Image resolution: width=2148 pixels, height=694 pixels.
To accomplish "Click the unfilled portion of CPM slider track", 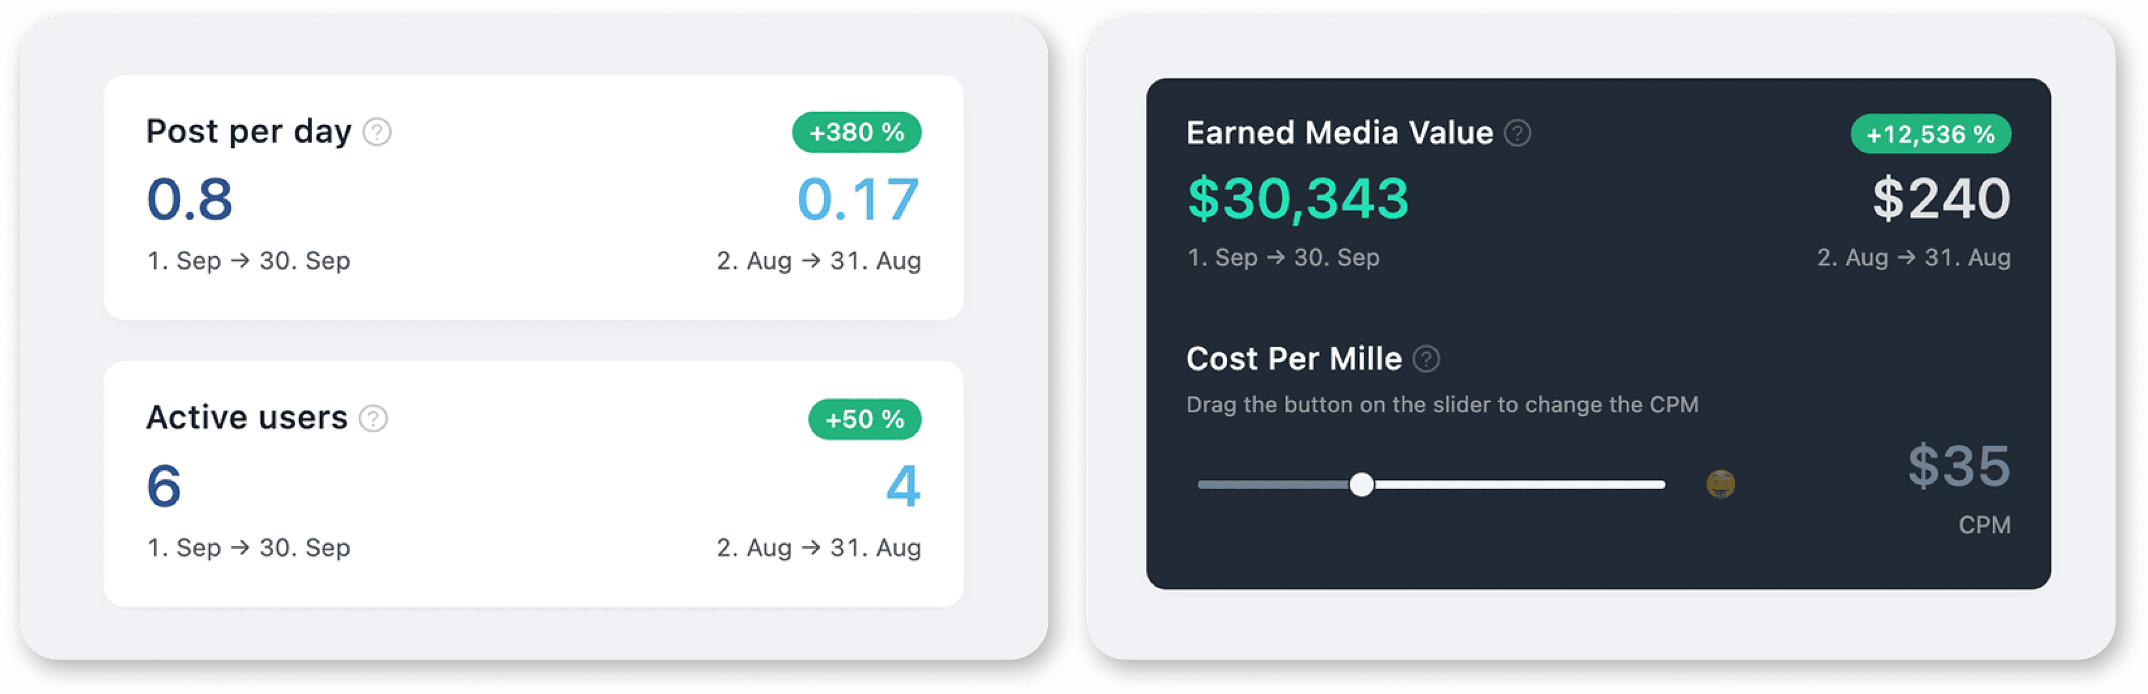I will point(1519,484).
